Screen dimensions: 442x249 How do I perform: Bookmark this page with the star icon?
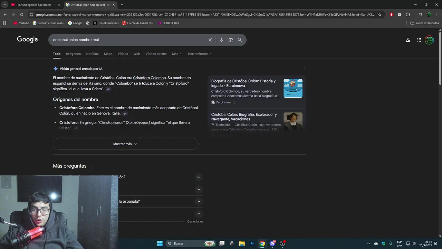tap(380, 15)
